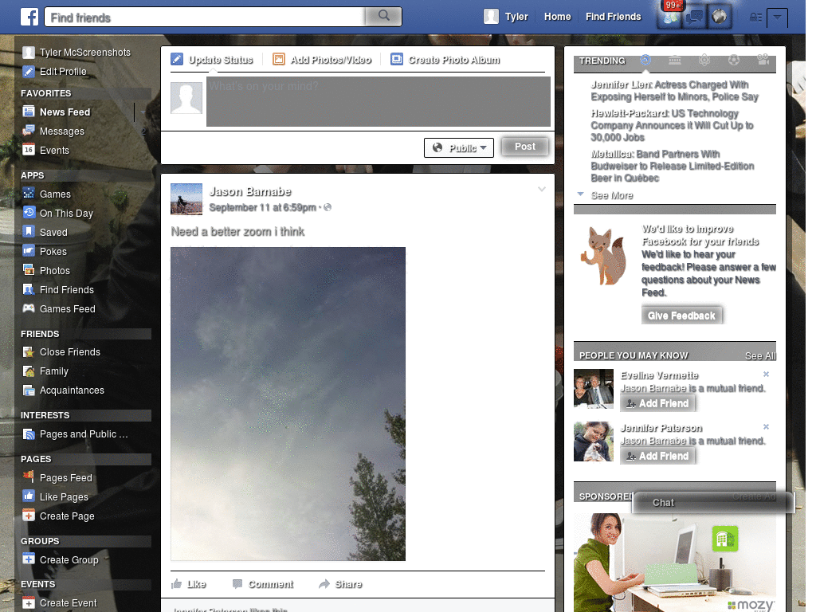
Task: Add Jennifer Paterson as friend
Action: click(x=657, y=457)
